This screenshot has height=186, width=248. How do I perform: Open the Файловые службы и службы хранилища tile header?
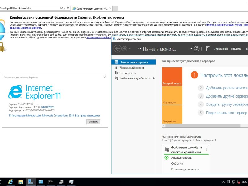(x=186, y=149)
